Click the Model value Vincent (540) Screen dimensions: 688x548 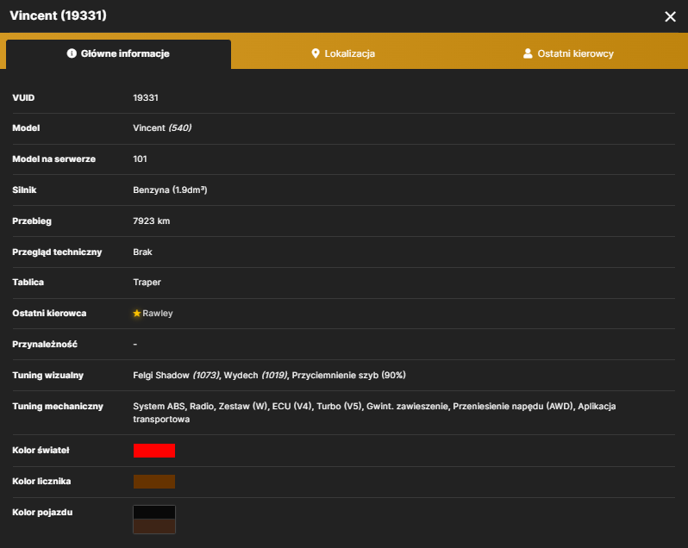162,128
